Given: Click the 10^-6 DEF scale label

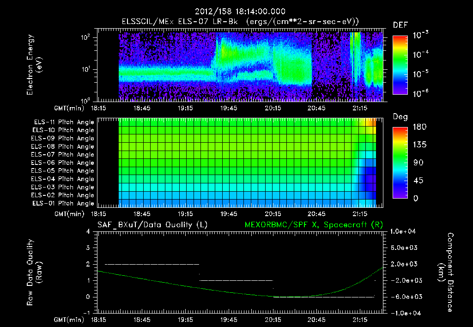Looking at the screenshot, I should (420, 93).
